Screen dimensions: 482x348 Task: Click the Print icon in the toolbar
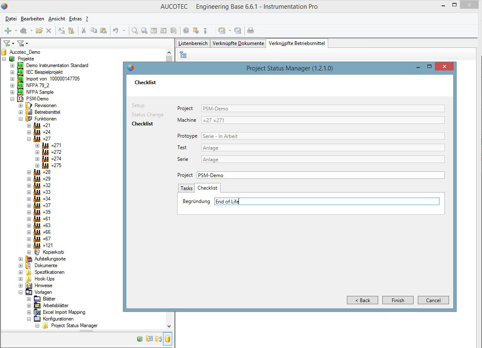pyautogui.click(x=250, y=31)
